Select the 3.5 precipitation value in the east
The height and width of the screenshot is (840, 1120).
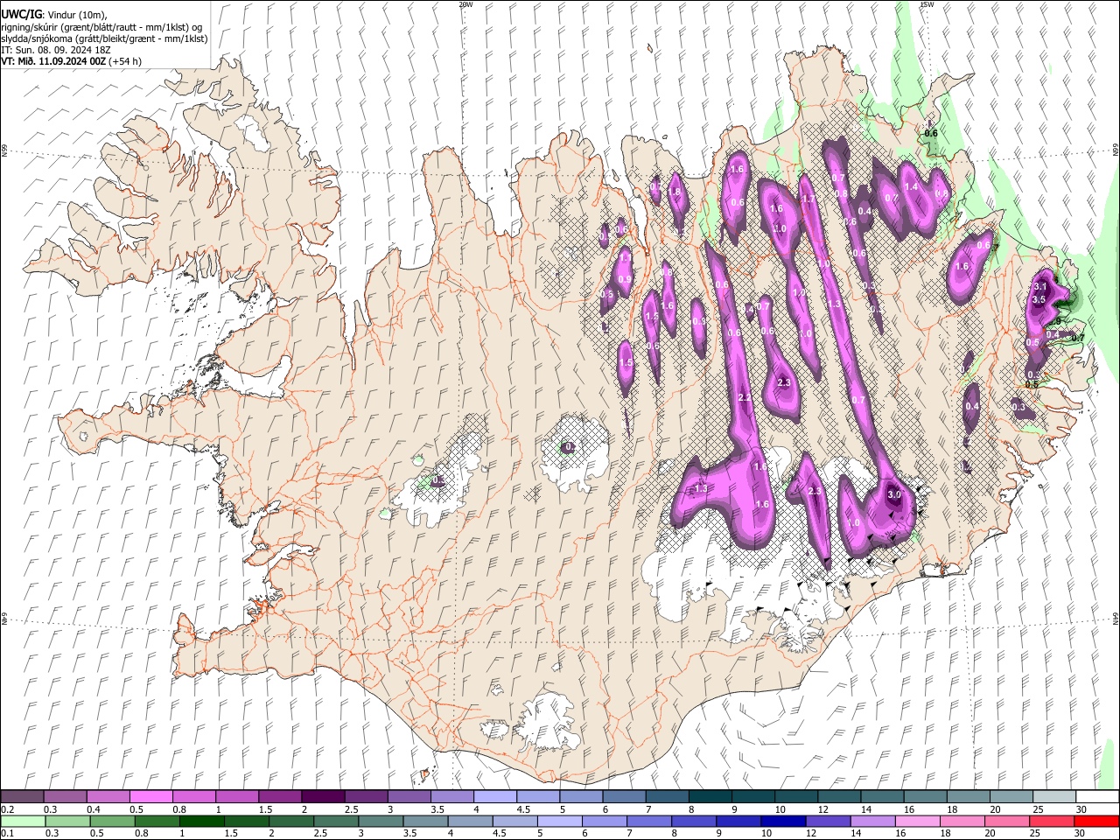click(1039, 299)
